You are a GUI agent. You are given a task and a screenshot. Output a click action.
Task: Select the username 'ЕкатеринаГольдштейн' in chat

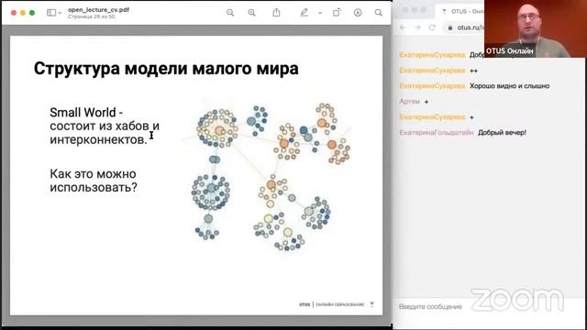coord(437,132)
